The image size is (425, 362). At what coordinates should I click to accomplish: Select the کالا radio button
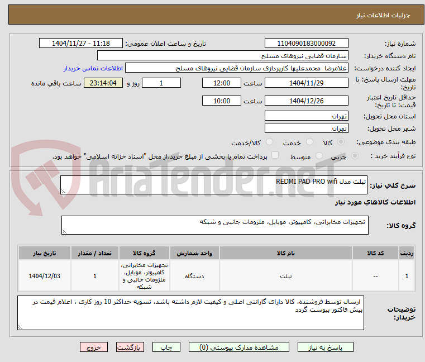[x=341, y=142]
